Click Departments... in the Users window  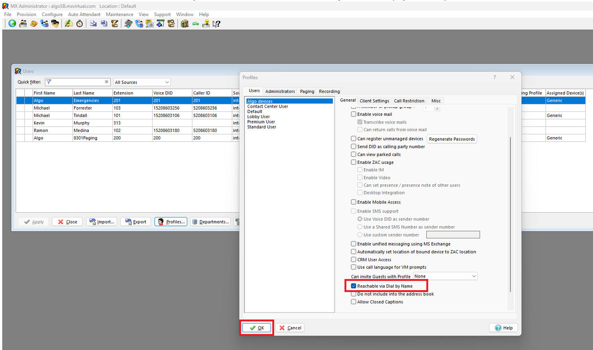tap(211, 222)
